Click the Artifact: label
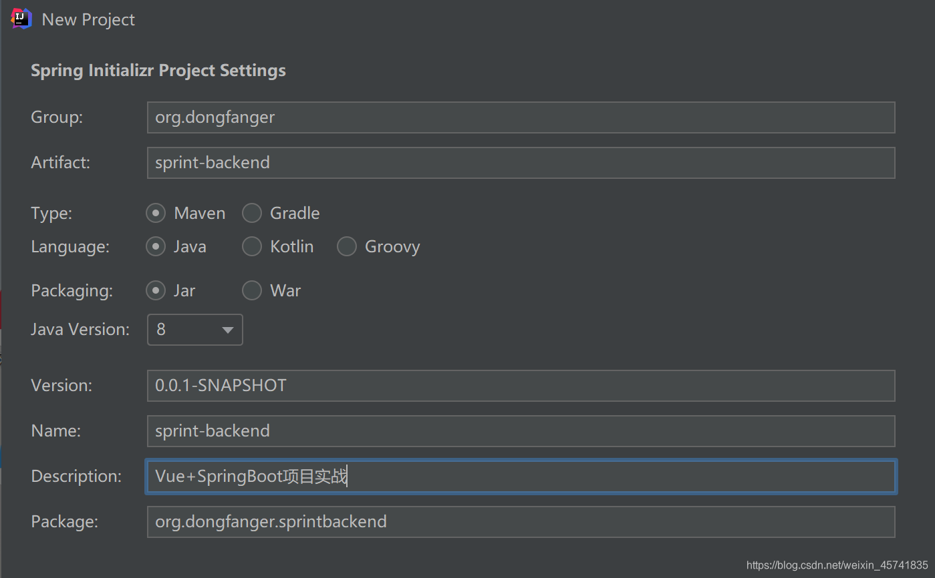This screenshot has width=935, height=578. click(60, 163)
